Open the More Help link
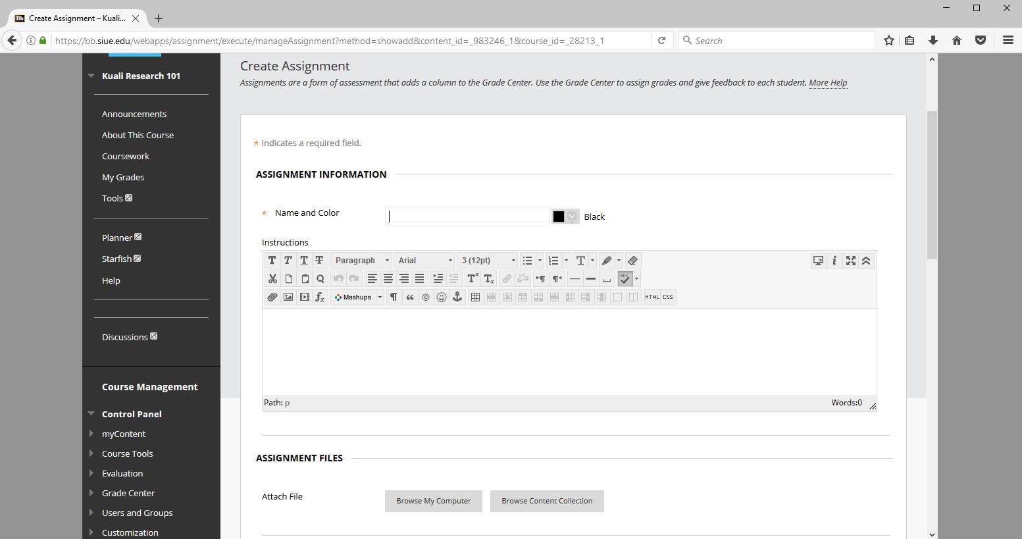1022x539 pixels. tap(828, 83)
